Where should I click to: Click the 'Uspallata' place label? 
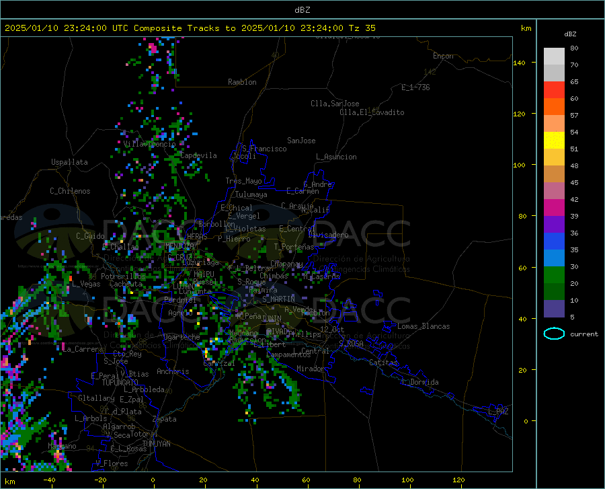click(x=69, y=162)
